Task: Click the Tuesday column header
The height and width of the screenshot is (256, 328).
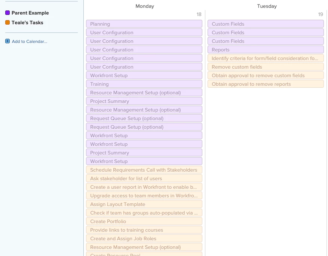Action: pos(267,6)
